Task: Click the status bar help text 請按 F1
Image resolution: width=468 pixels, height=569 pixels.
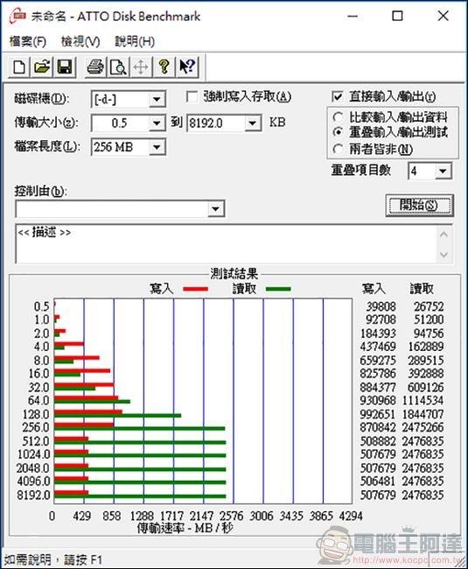Action: (x=83, y=560)
